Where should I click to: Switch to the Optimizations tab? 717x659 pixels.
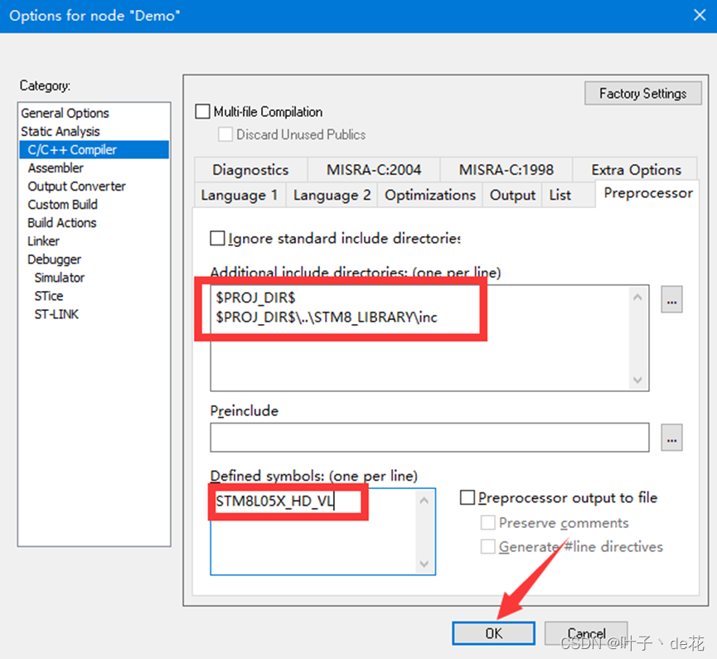(x=430, y=196)
